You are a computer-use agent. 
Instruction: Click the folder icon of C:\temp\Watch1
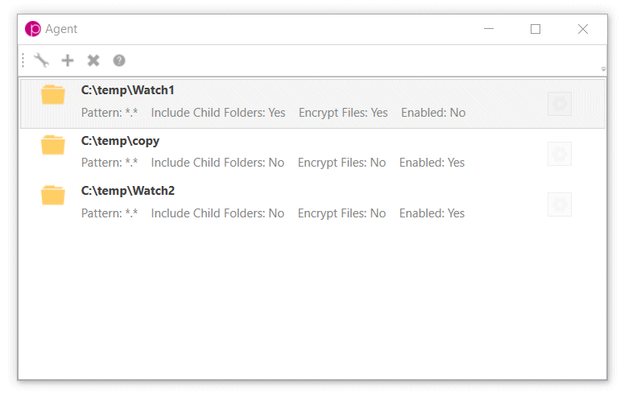52,94
